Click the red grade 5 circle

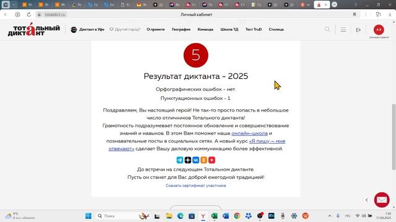(x=196, y=55)
